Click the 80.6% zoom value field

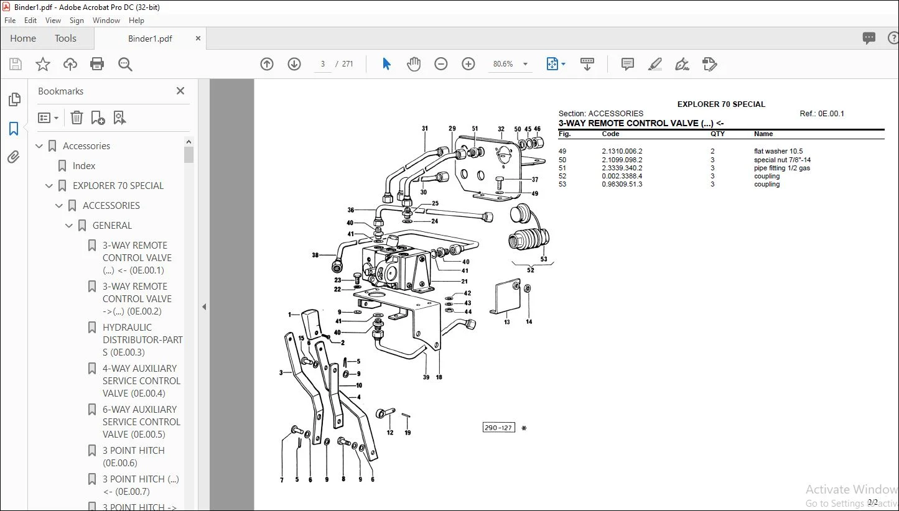click(503, 64)
